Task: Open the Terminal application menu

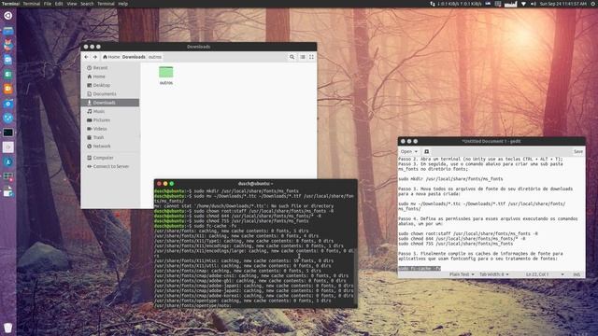Action: 31,4
